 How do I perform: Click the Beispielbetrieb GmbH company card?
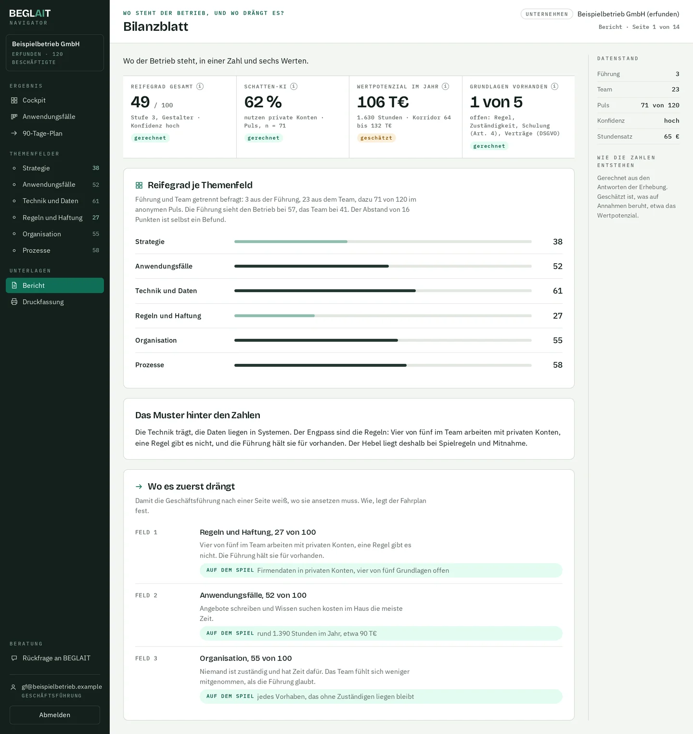click(x=55, y=53)
